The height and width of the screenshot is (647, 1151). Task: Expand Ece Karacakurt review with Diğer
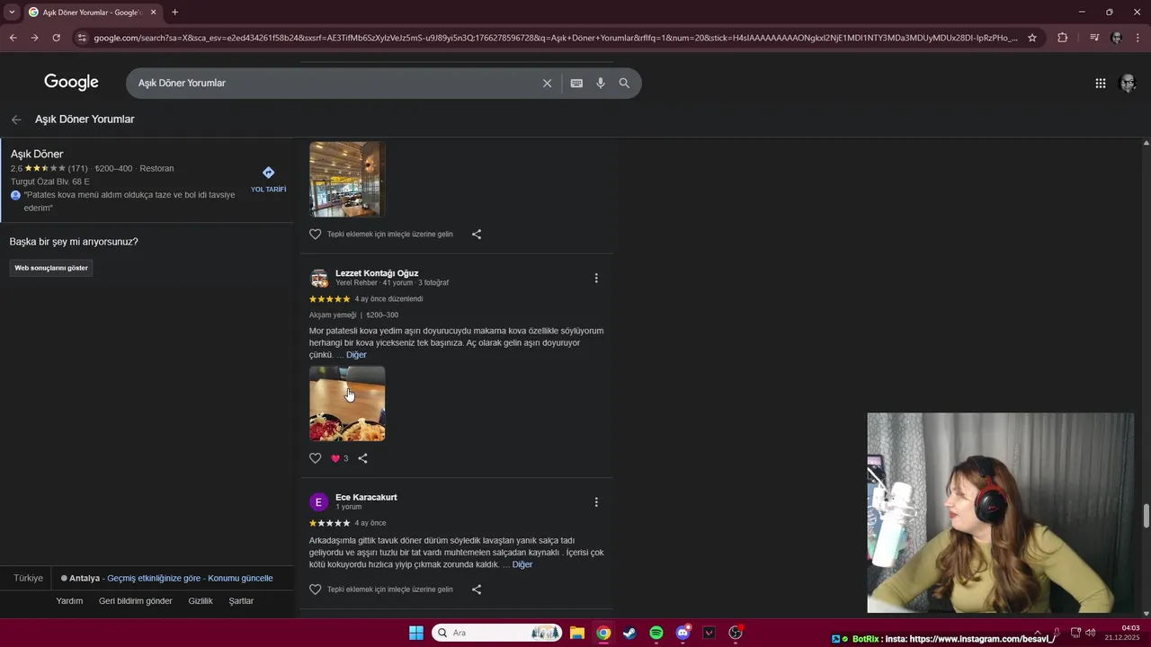(522, 564)
